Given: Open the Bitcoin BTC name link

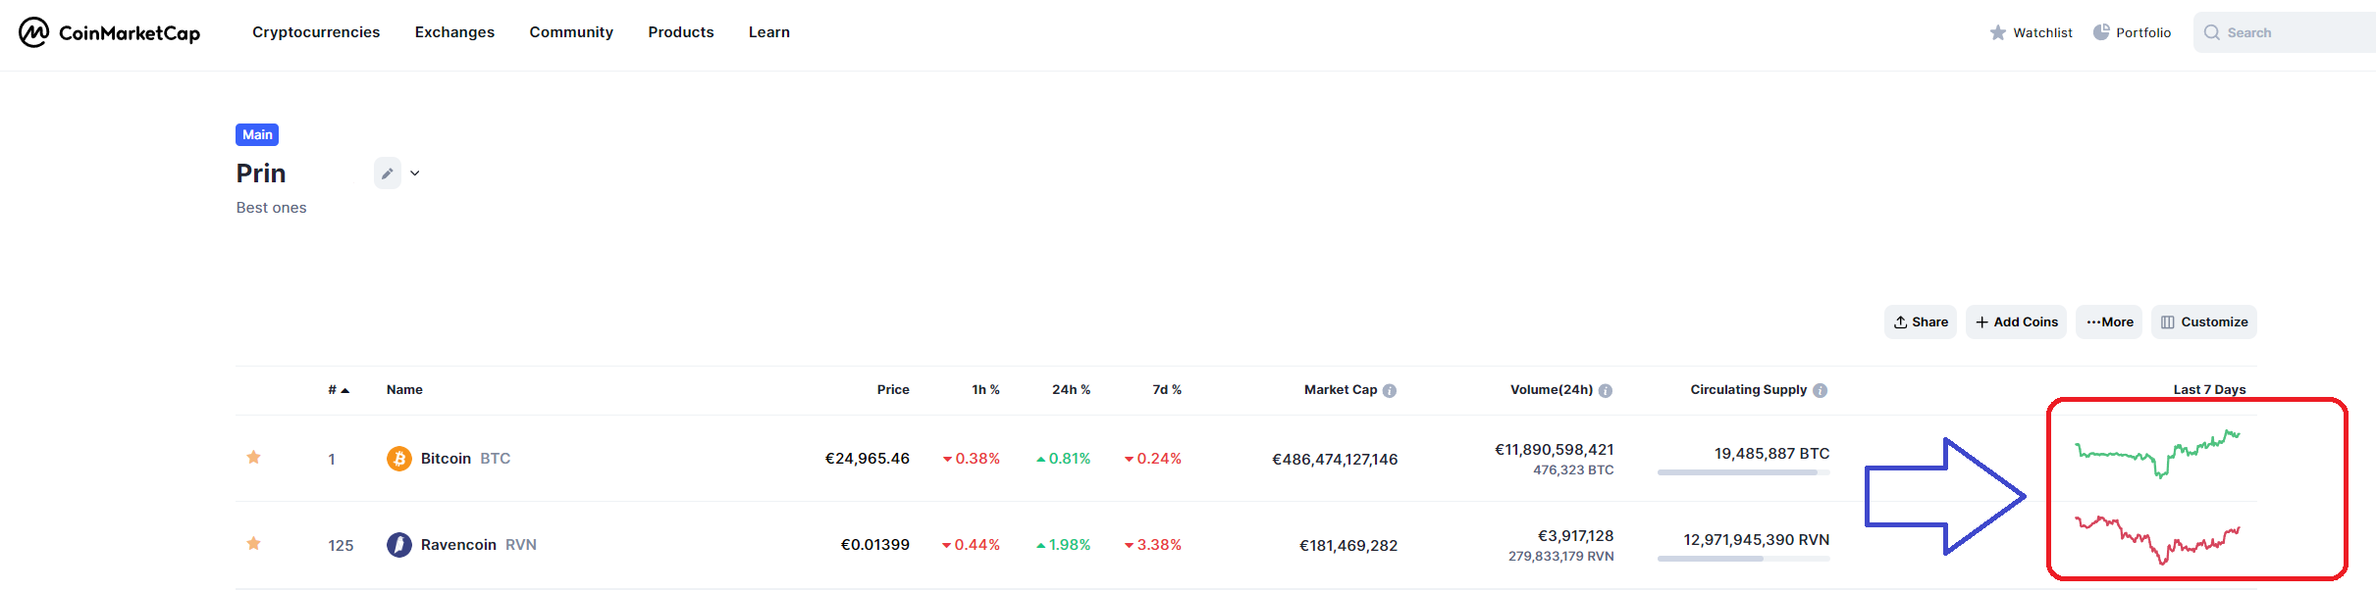Looking at the screenshot, I should pyautogui.click(x=465, y=459).
